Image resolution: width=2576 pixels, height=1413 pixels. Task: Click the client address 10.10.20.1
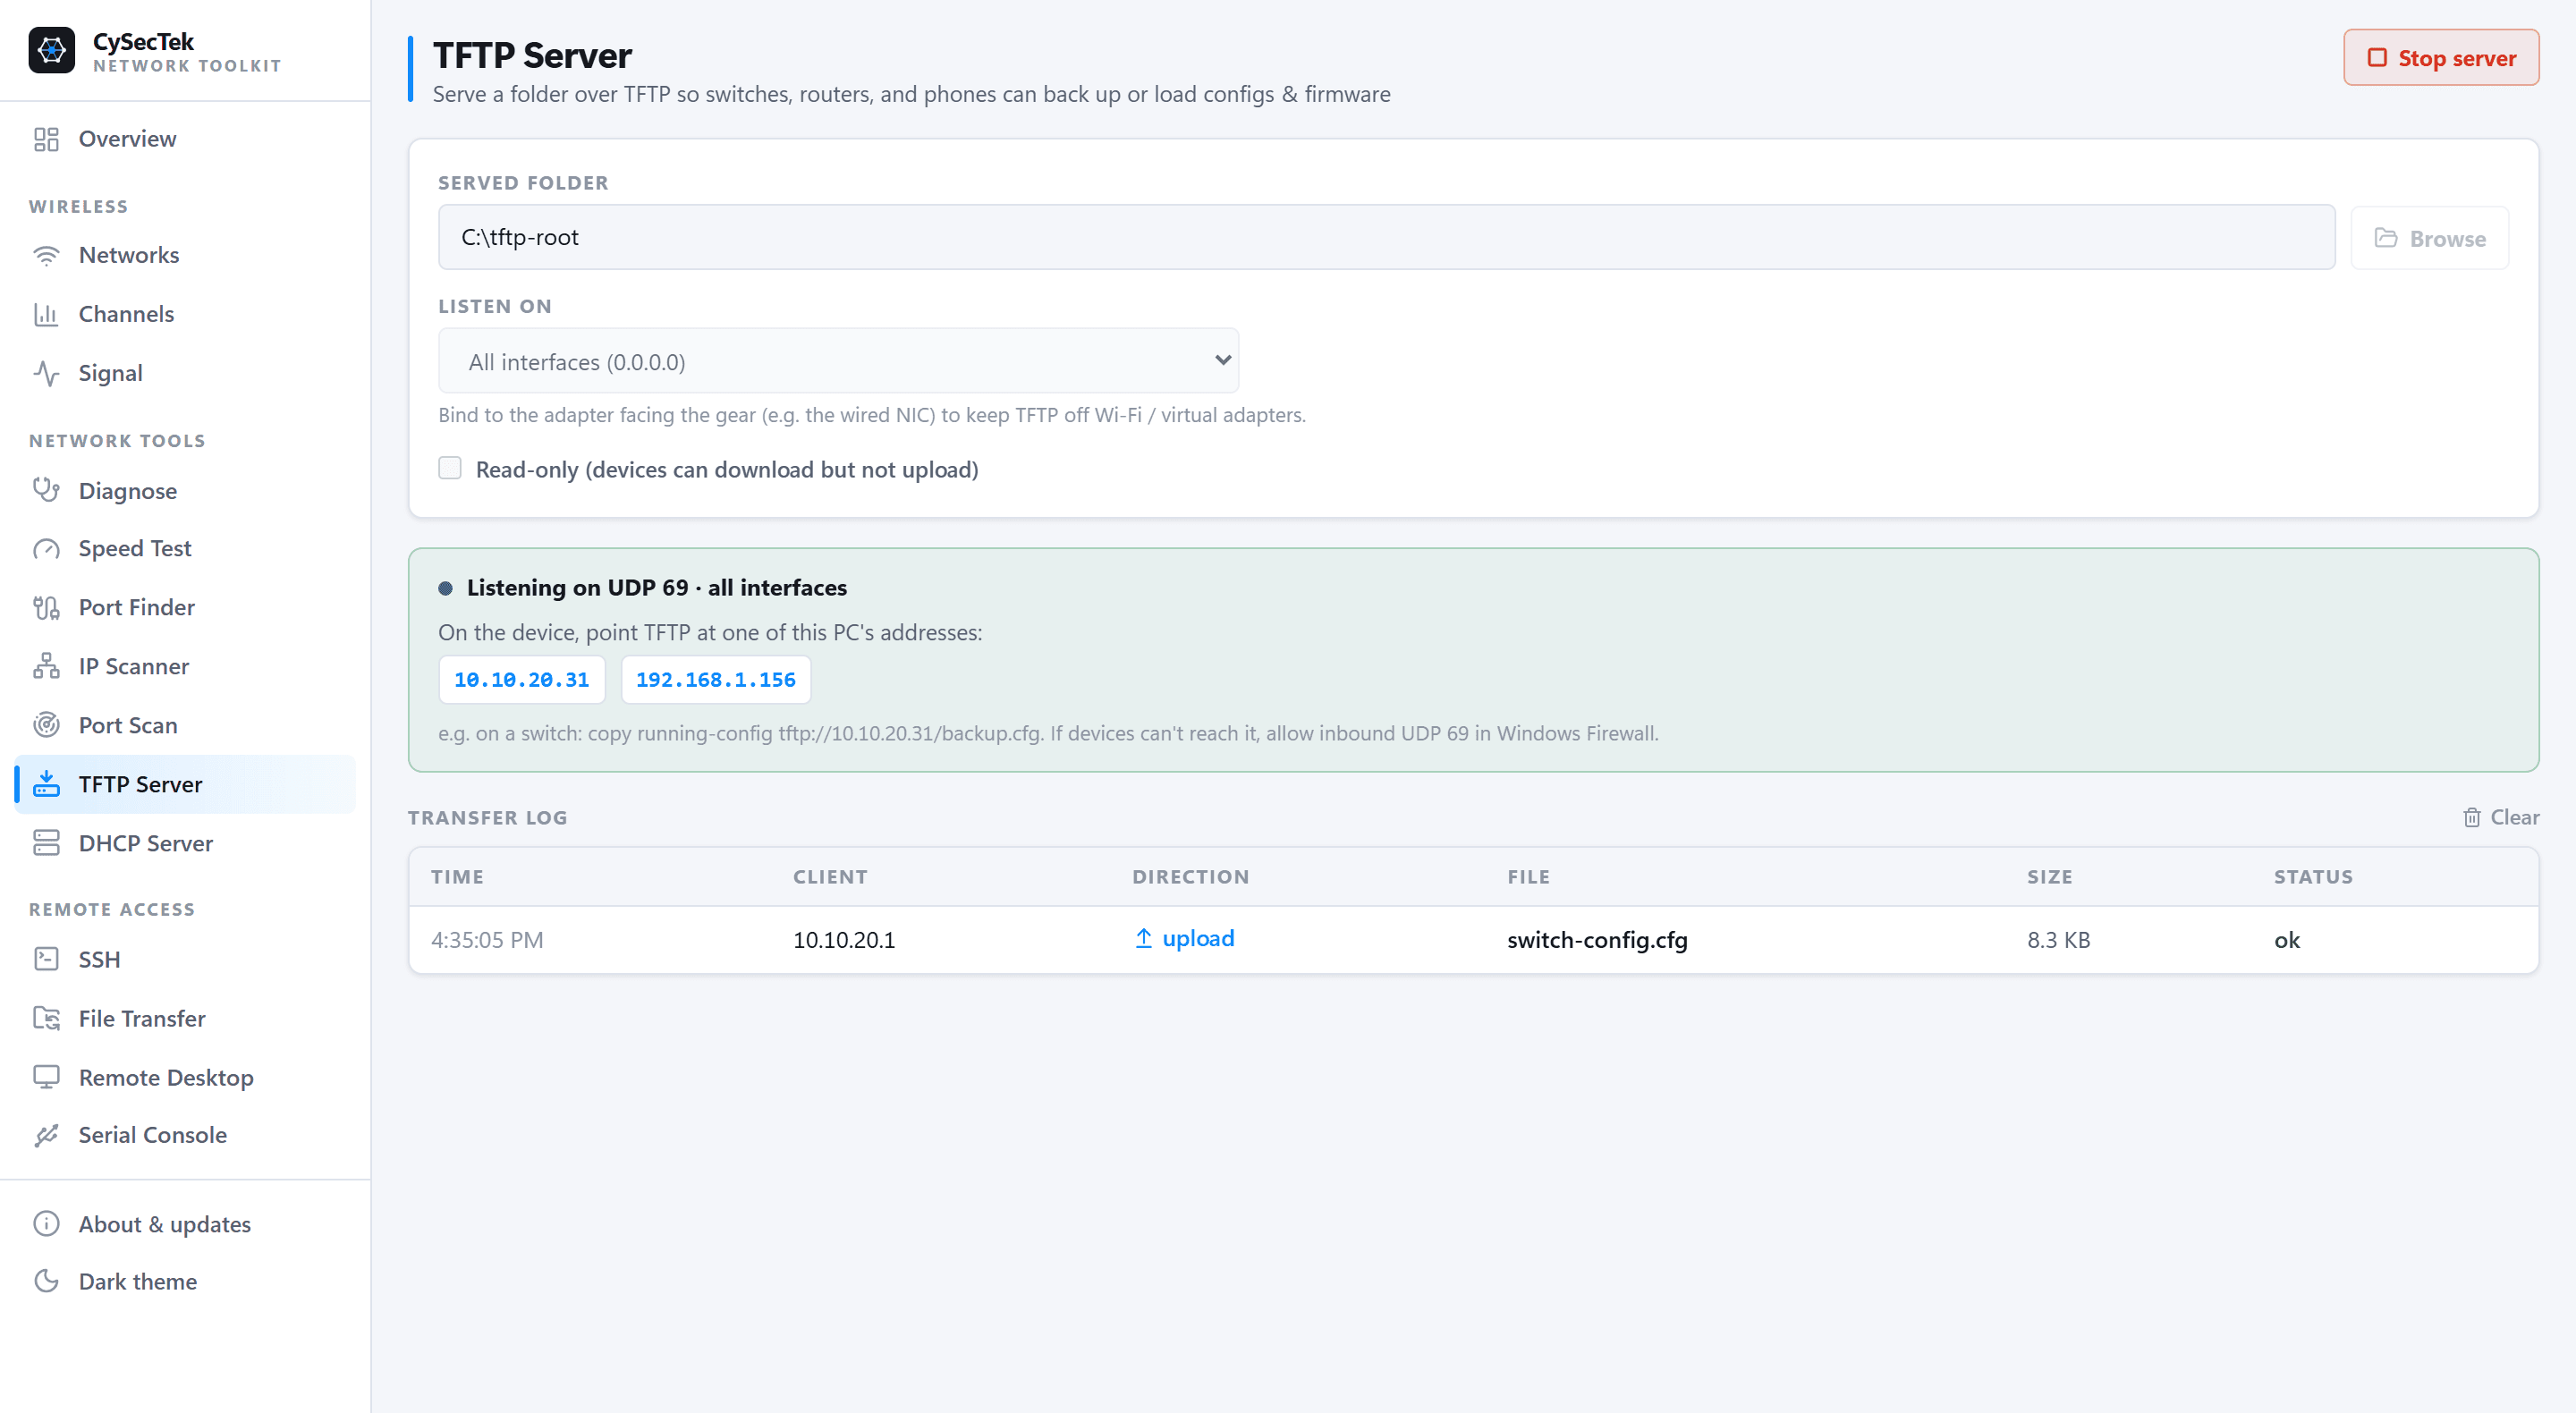[x=844, y=940]
